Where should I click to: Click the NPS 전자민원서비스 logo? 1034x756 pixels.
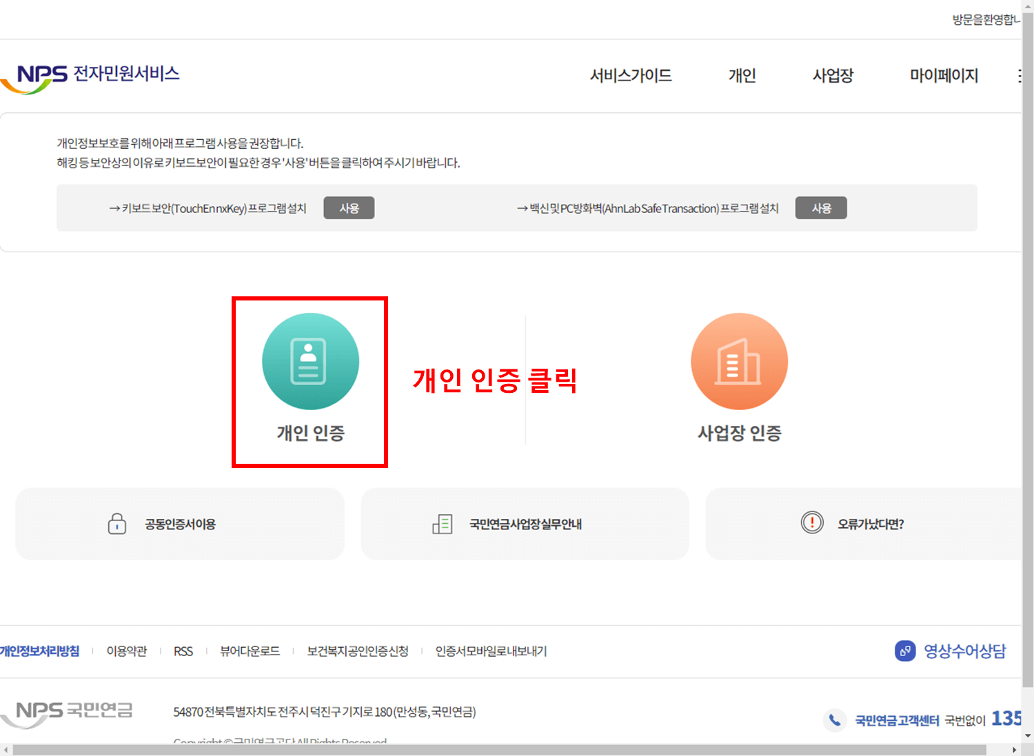tap(90, 77)
